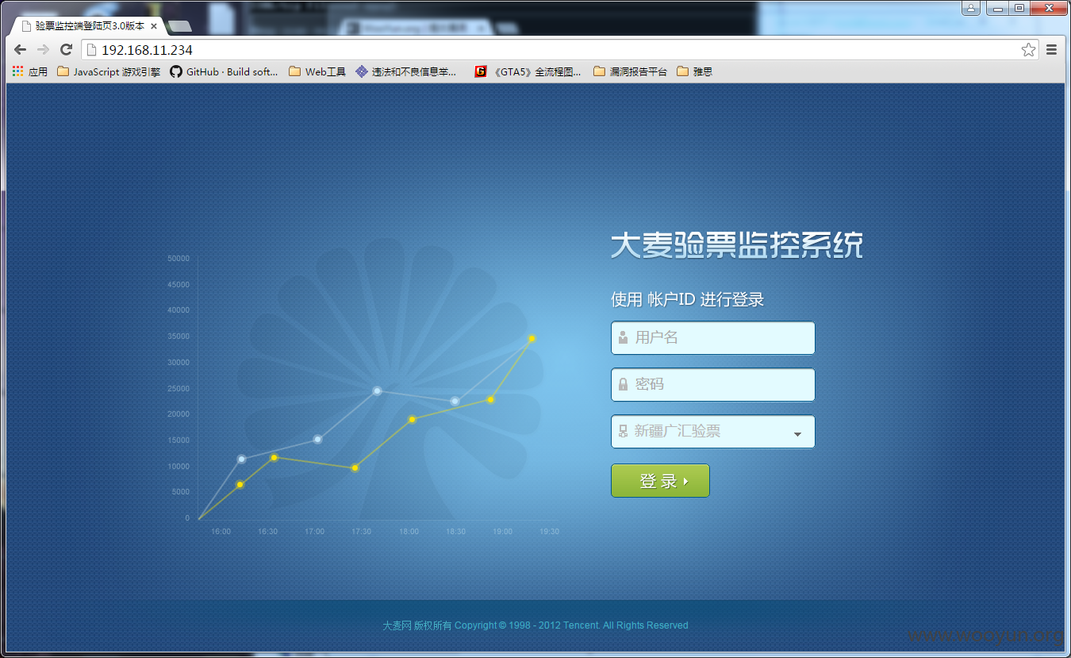Focus the 用户名 username field

click(x=712, y=338)
